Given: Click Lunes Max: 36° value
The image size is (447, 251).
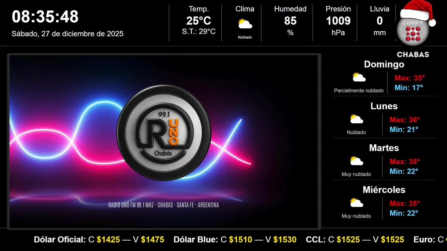Looking at the screenshot, I should [405, 120].
